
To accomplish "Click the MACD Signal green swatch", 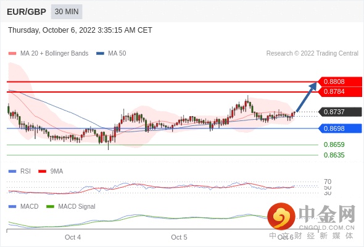I will pyautogui.click(x=50, y=206).
